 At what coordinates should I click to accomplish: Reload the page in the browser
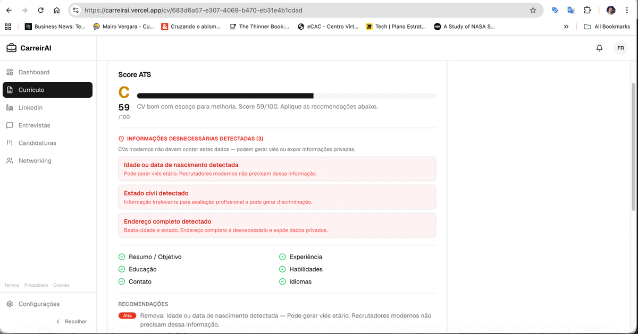coord(40,10)
